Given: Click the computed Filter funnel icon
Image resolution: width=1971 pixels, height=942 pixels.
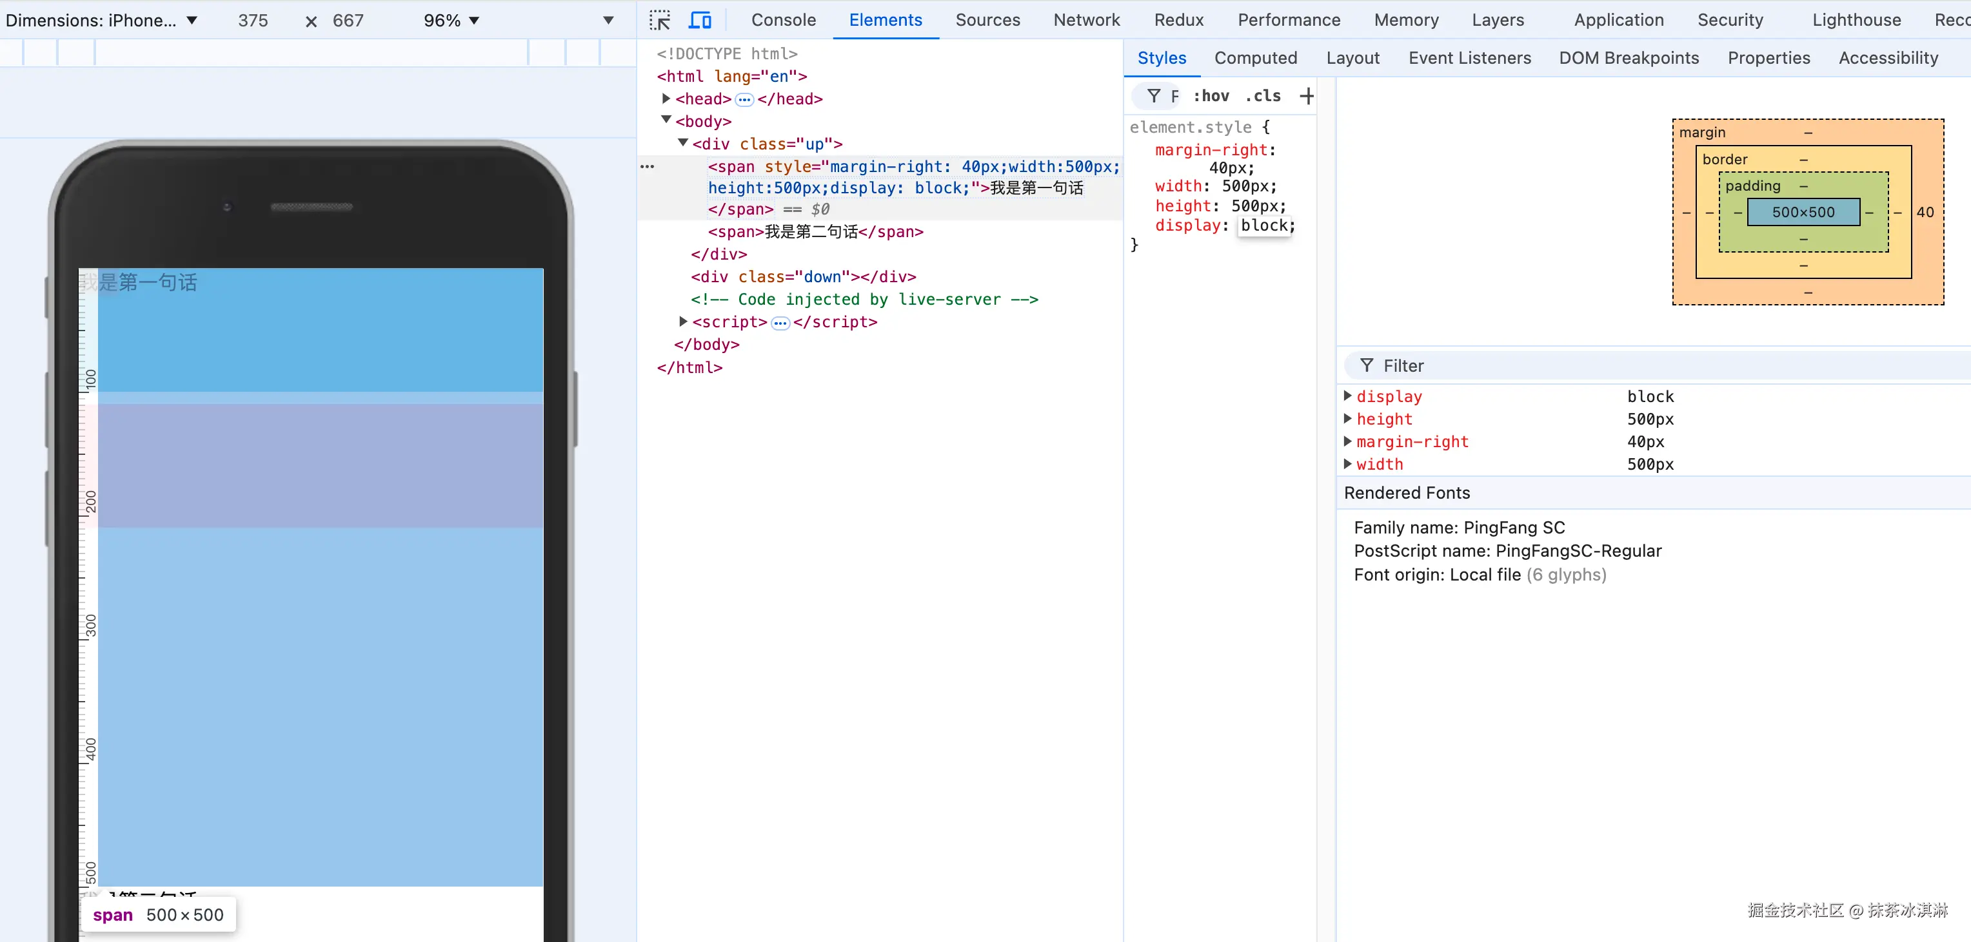Looking at the screenshot, I should (1367, 365).
